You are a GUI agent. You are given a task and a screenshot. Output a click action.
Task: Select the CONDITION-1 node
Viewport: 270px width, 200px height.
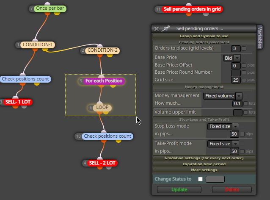tap(38, 44)
